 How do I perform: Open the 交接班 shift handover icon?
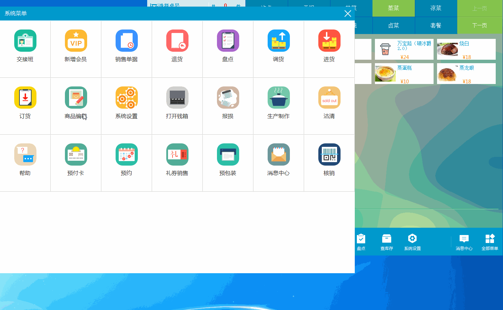click(25, 41)
